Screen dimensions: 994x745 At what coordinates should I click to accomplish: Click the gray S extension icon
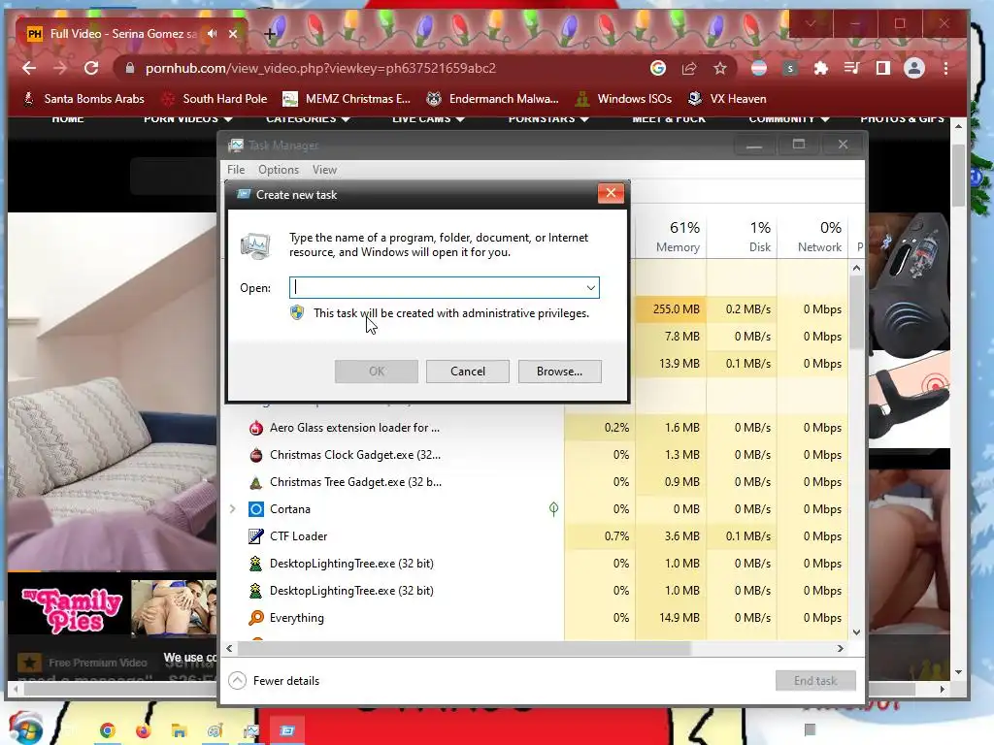click(x=790, y=69)
